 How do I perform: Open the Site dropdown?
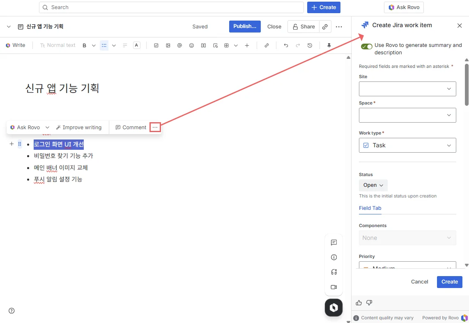point(407,89)
